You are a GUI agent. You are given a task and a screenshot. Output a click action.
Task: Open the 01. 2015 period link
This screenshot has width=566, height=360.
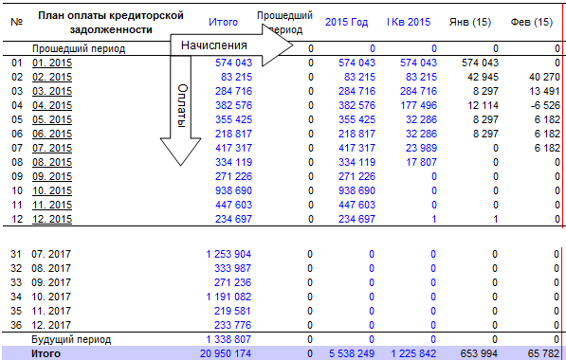(x=52, y=63)
